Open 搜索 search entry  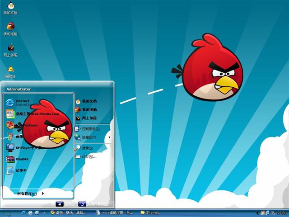pyautogui.click(x=84, y=148)
